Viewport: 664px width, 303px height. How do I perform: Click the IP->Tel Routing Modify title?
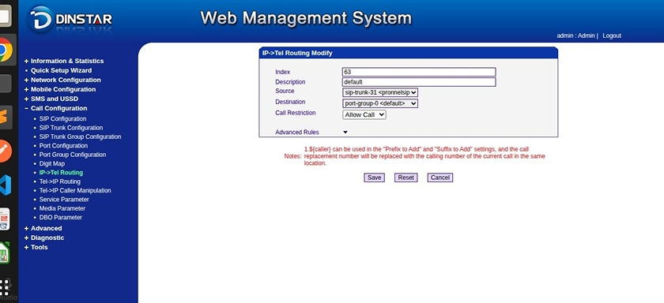297,53
